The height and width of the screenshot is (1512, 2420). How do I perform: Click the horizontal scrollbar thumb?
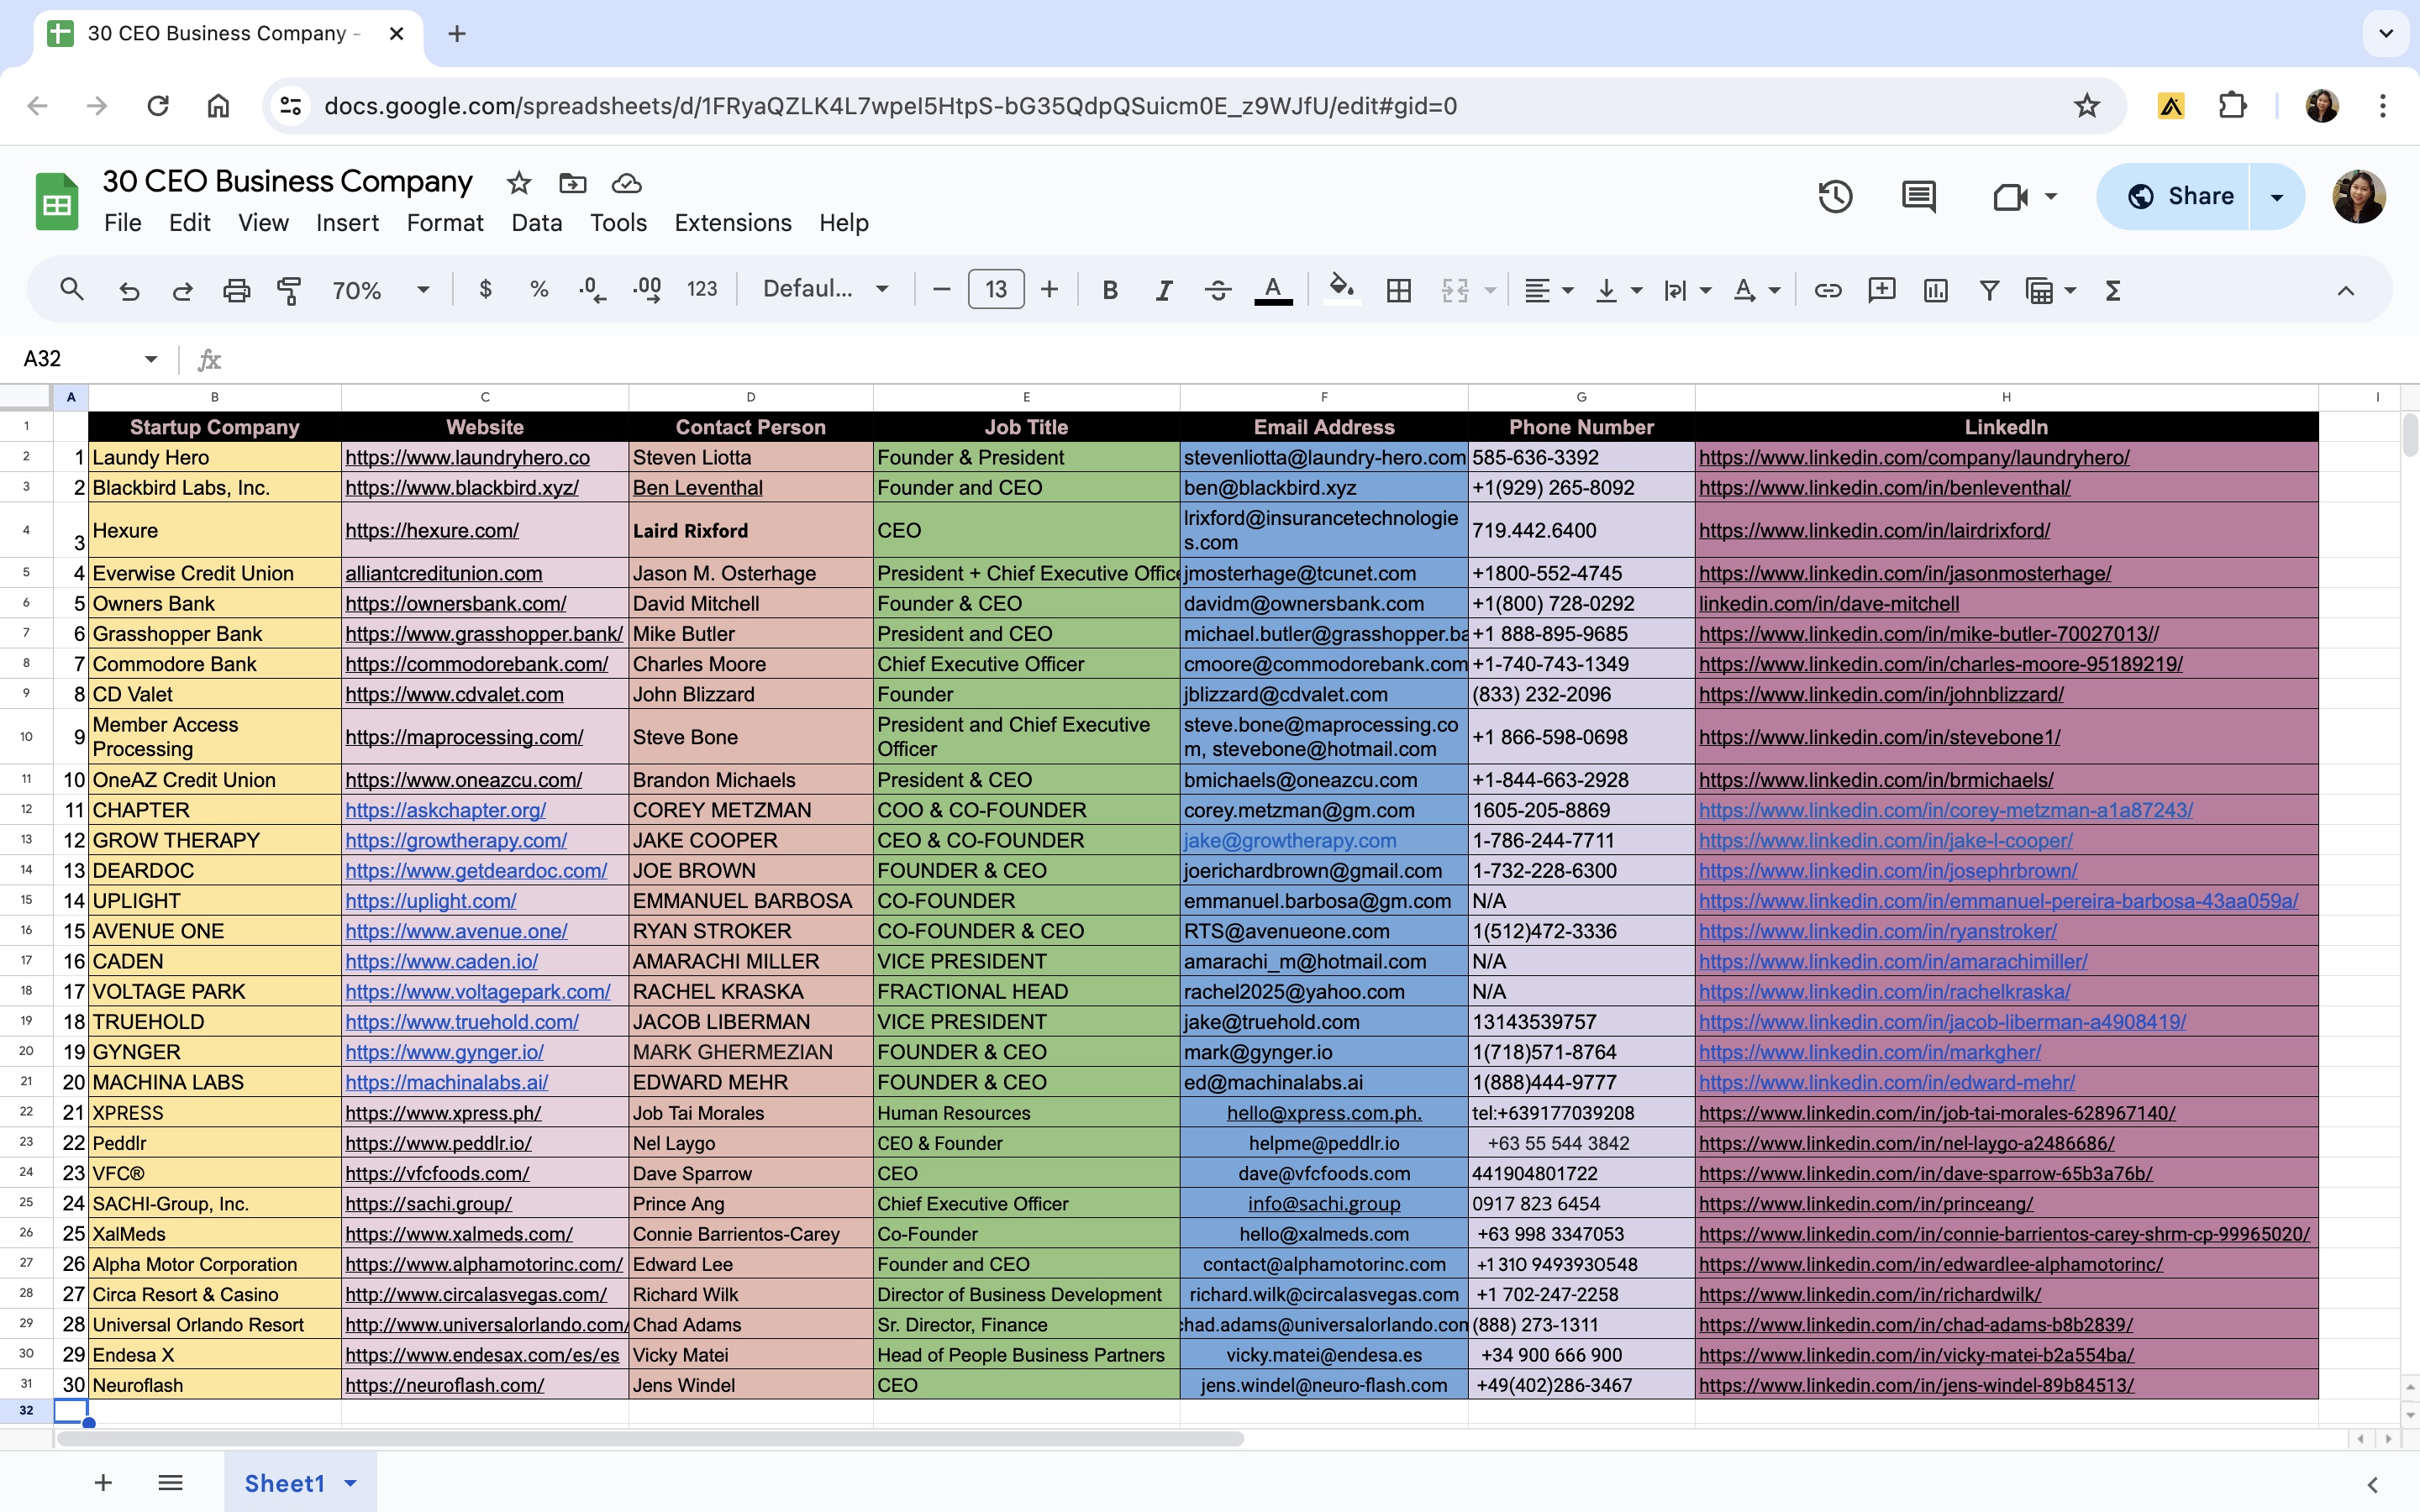click(x=650, y=1439)
